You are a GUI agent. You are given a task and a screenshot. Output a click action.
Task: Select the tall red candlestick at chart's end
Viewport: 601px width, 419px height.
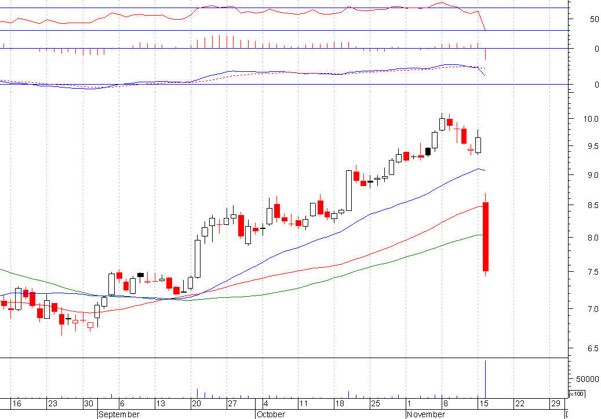pyautogui.click(x=486, y=236)
